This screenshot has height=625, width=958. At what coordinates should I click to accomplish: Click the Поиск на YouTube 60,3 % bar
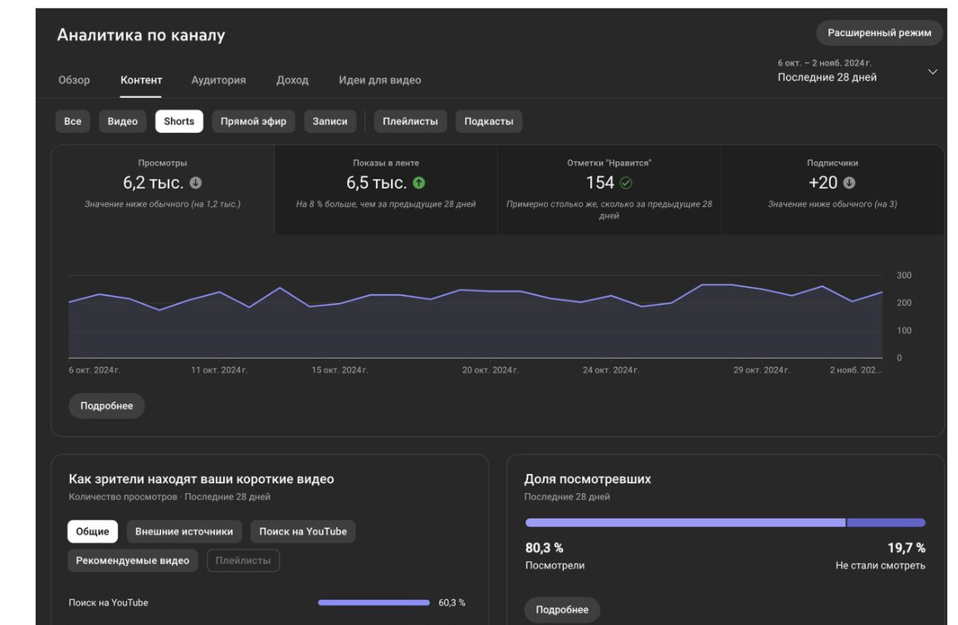coord(374,603)
